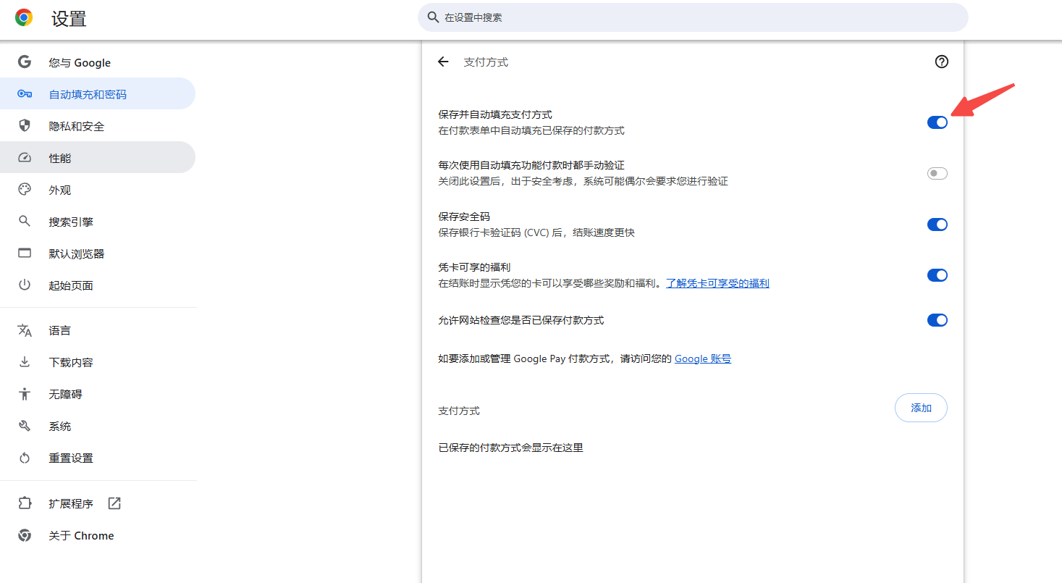Click the palette icon for 外观
Image resolution: width=1062 pixels, height=583 pixels.
(25, 190)
